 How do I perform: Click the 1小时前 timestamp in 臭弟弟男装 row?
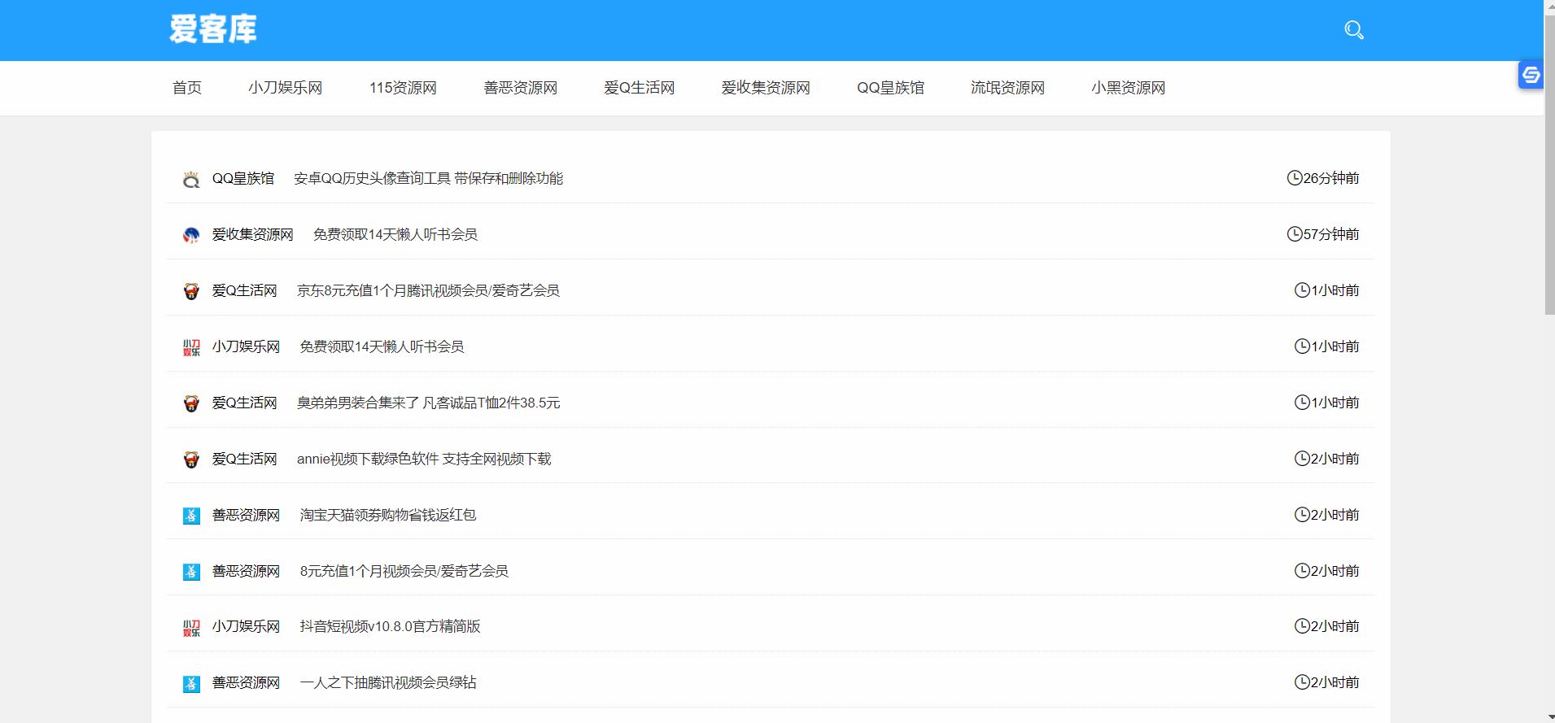point(1335,403)
